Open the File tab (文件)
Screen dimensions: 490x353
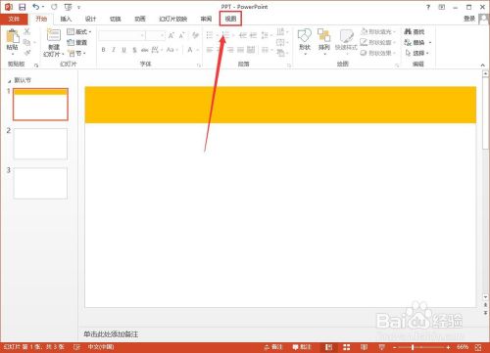pos(14,19)
